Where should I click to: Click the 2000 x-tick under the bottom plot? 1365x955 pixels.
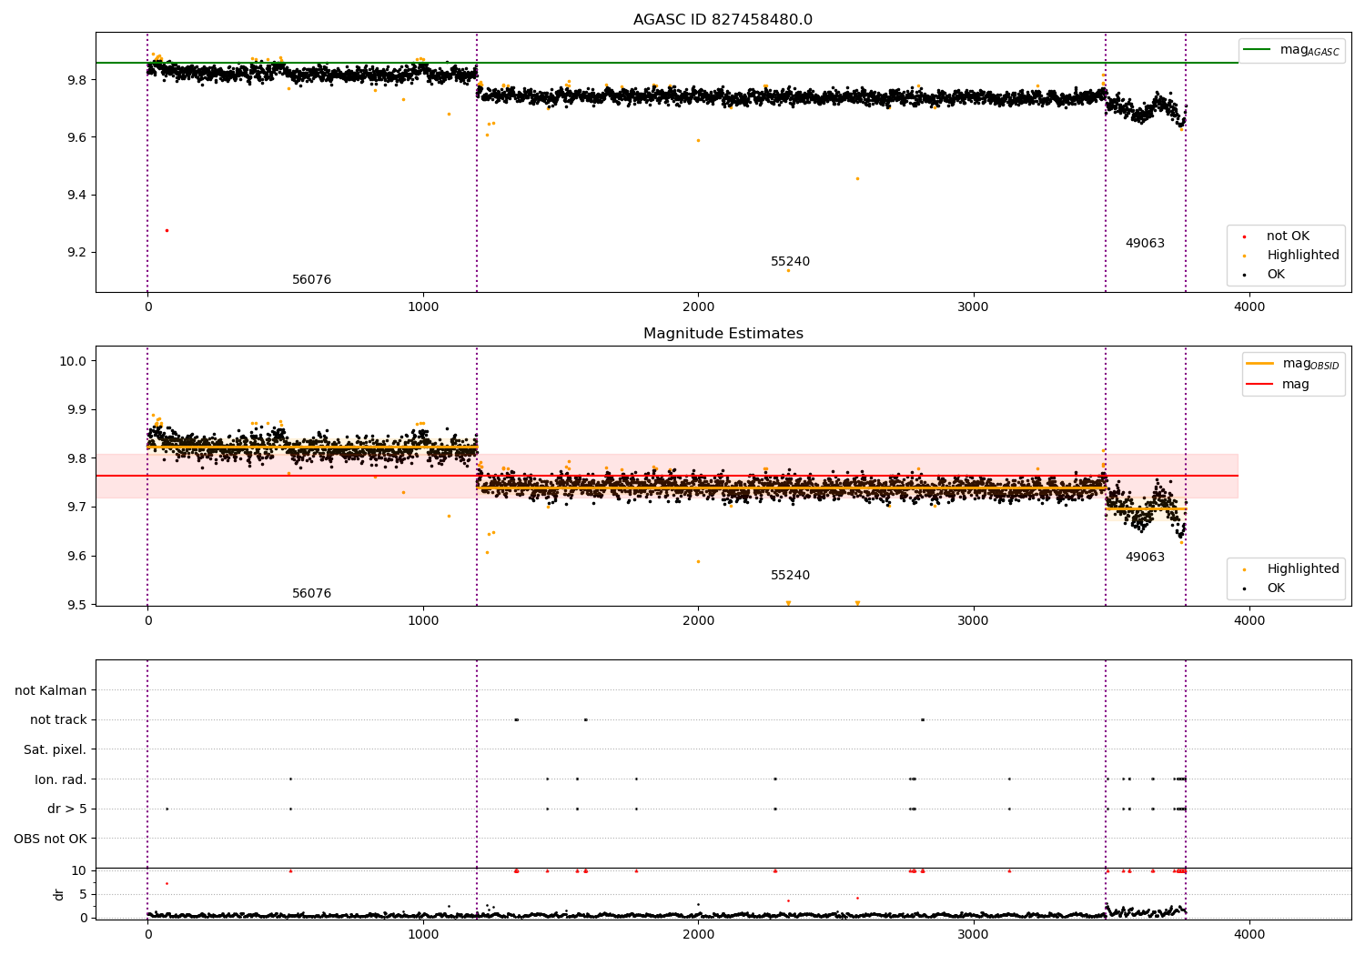(698, 935)
